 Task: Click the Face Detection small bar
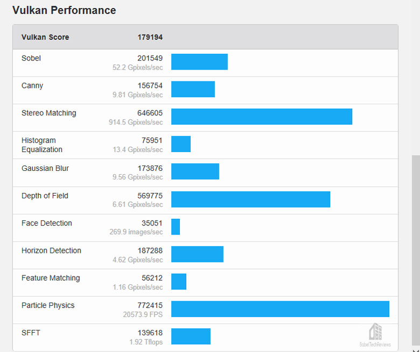176,227
